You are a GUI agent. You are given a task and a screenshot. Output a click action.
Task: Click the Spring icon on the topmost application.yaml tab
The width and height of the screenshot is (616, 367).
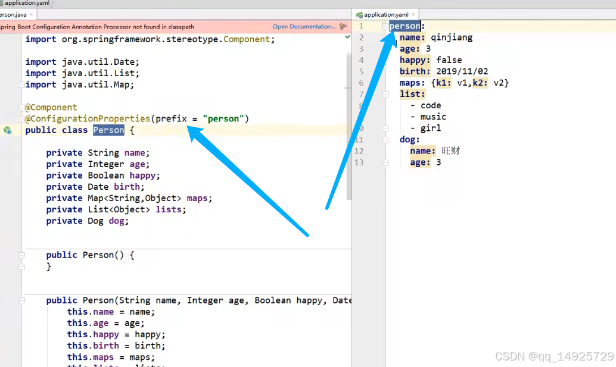(5, 2)
